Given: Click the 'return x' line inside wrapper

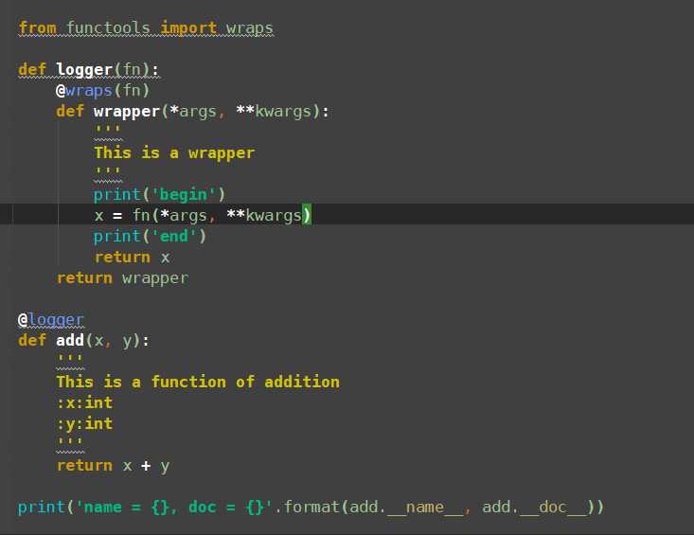Looking at the screenshot, I should [132, 258].
